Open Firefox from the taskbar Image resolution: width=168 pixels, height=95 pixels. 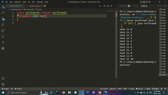tap(64, 93)
